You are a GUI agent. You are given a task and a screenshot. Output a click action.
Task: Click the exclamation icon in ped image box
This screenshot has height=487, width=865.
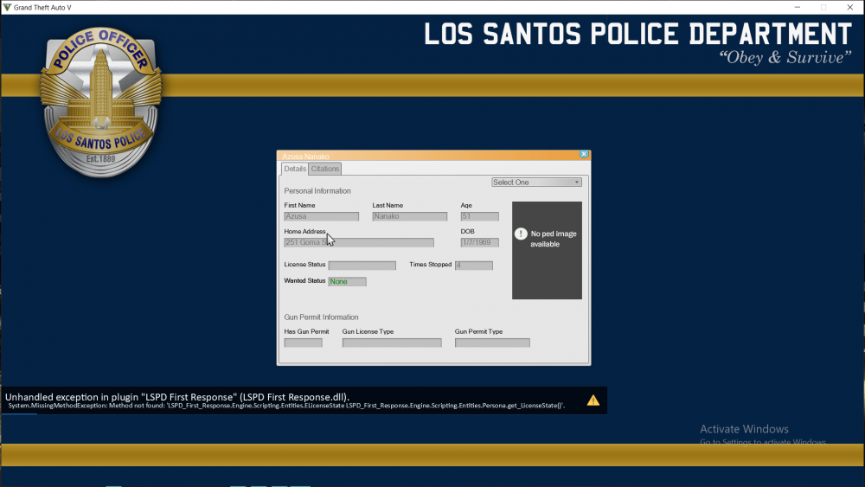(521, 234)
